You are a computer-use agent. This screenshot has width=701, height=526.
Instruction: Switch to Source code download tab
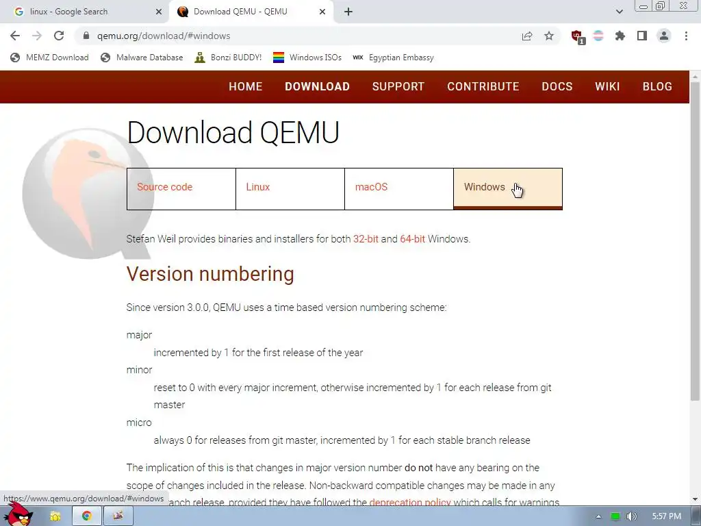pos(181,189)
